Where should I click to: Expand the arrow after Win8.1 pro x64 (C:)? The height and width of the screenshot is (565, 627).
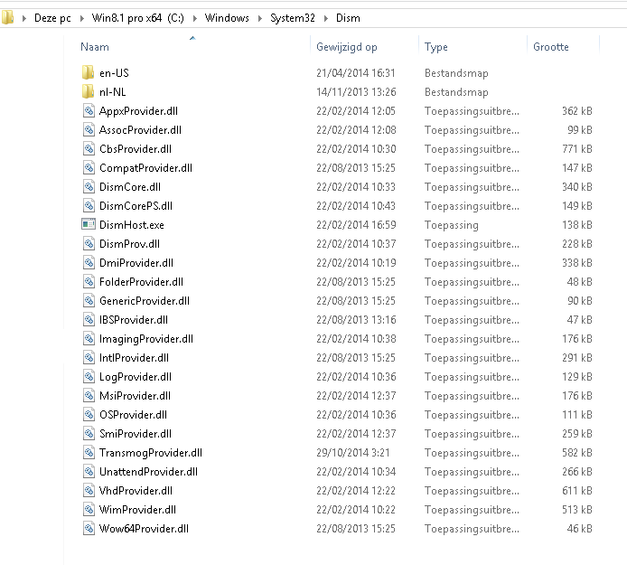pyautogui.click(x=195, y=18)
